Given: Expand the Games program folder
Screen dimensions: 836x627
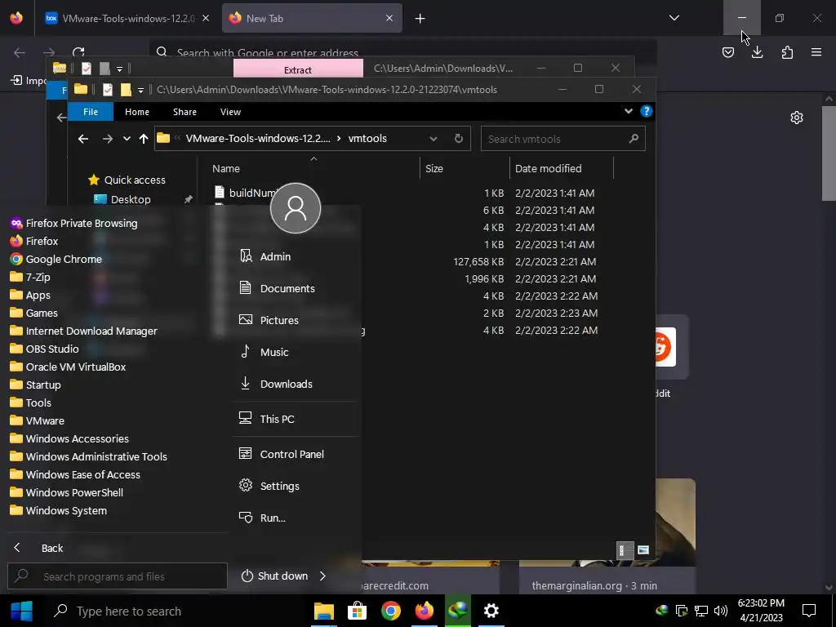Looking at the screenshot, I should [34, 313].
